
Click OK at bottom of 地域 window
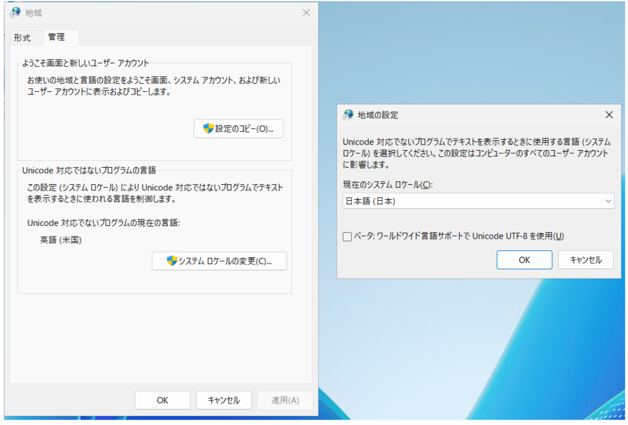(162, 401)
